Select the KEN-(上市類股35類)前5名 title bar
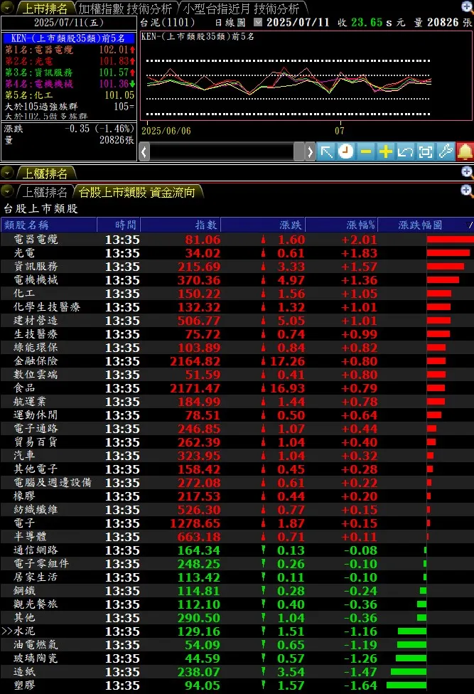Image resolution: width=474 pixels, height=694 pixels. click(68, 38)
